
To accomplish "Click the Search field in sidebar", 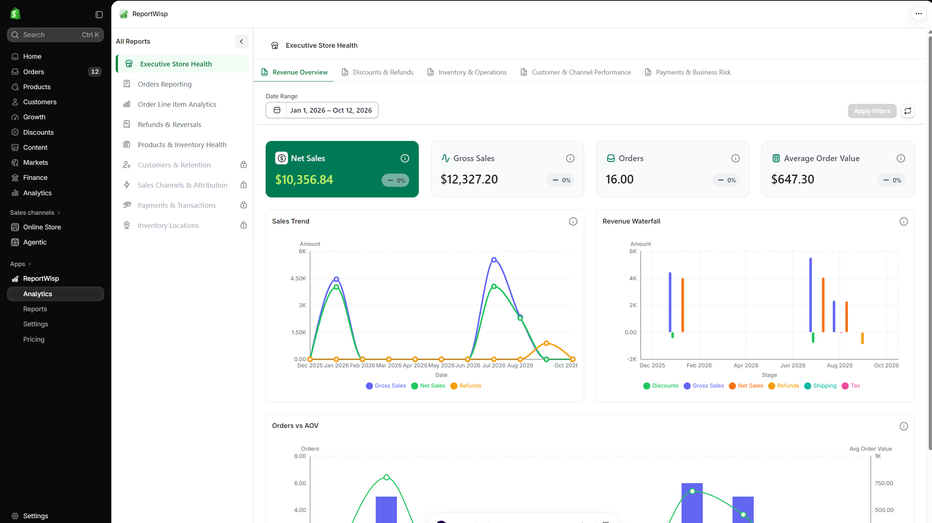I will pyautogui.click(x=55, y=35).
